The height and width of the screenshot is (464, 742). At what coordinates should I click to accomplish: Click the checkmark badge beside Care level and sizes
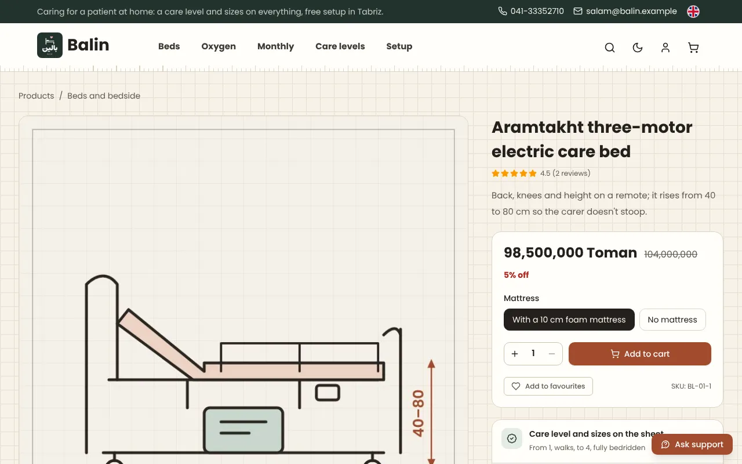tap(512, 438)
